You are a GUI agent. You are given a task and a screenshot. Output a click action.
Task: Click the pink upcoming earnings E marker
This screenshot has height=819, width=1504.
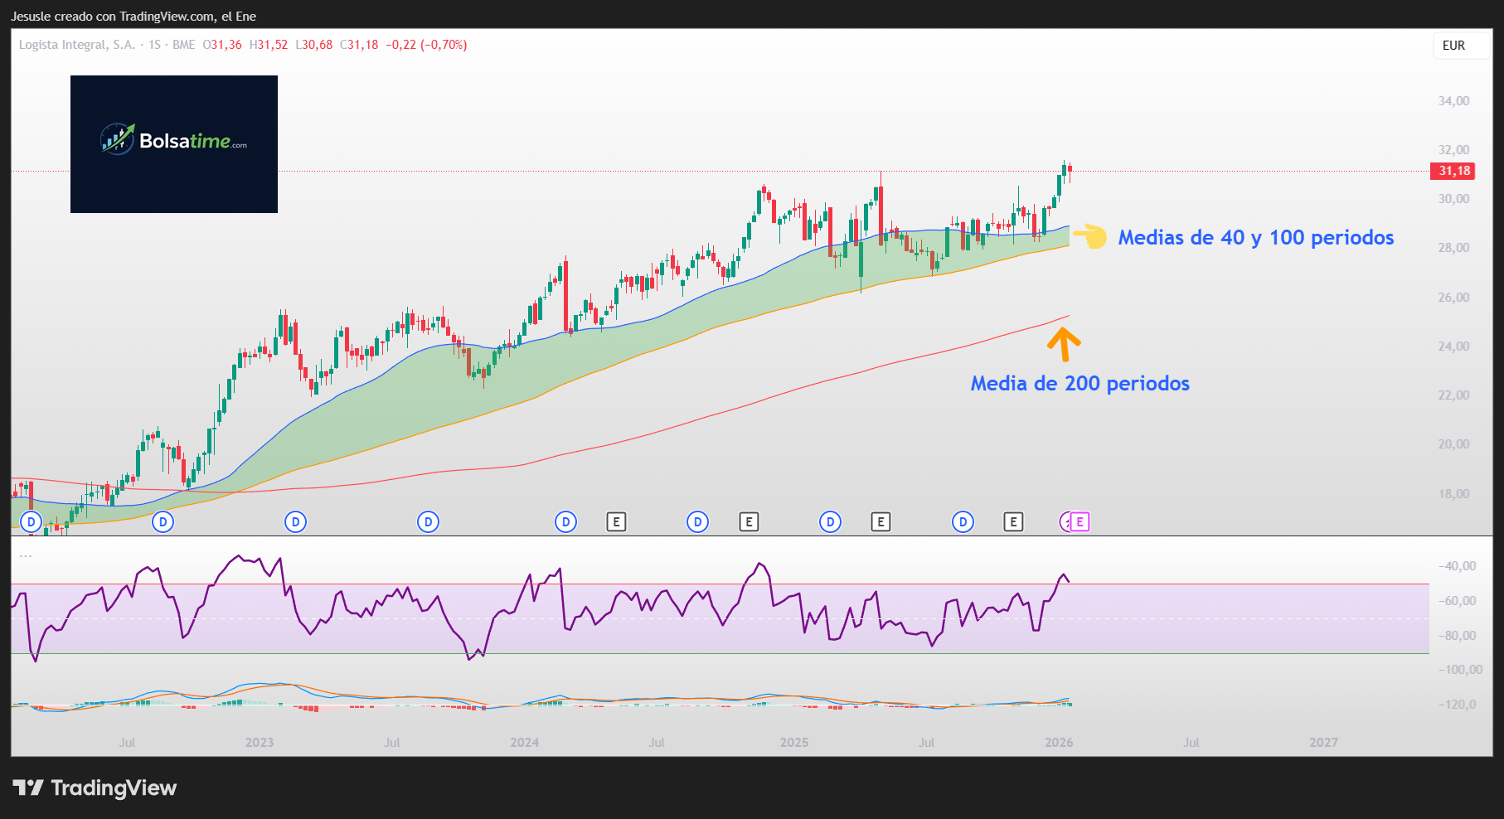pos(1079,522)
